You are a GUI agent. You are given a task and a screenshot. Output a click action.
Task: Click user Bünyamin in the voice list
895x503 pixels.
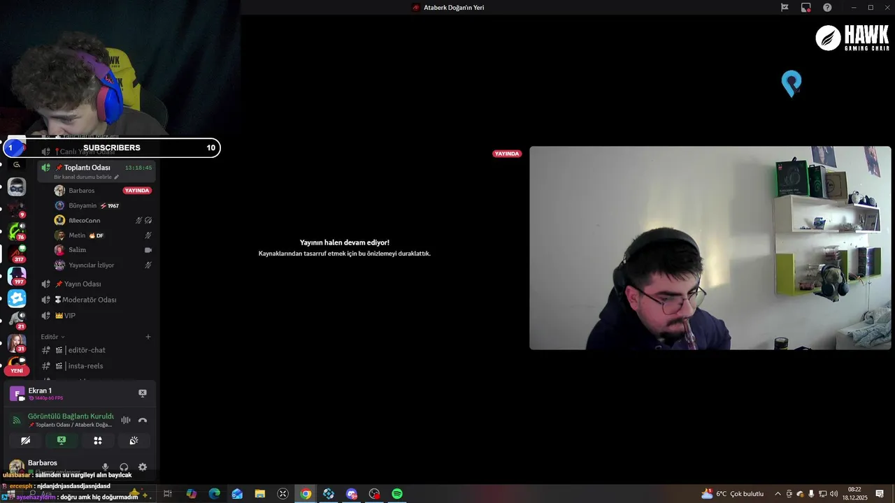coord(83,205)
